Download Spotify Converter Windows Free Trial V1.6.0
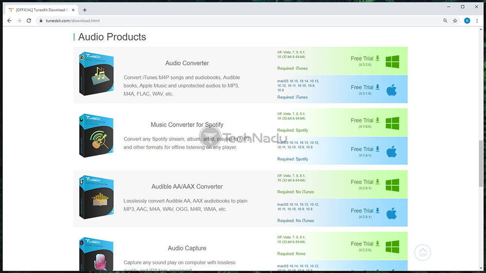Viewport: 486px width, 273px height. click(x=365, y=122)
